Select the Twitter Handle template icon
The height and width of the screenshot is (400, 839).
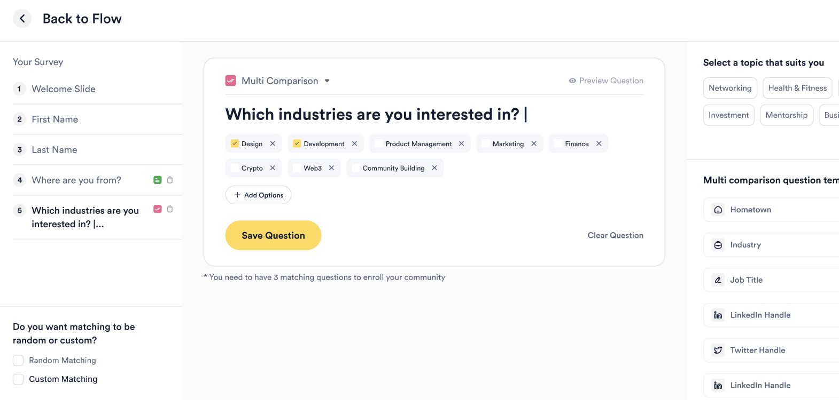[718, 350]
